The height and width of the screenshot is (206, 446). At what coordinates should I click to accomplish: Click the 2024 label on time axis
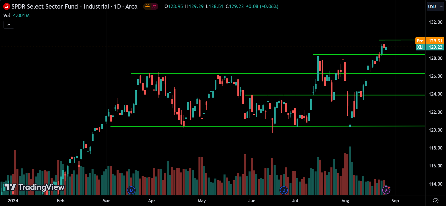pos(13,201)
